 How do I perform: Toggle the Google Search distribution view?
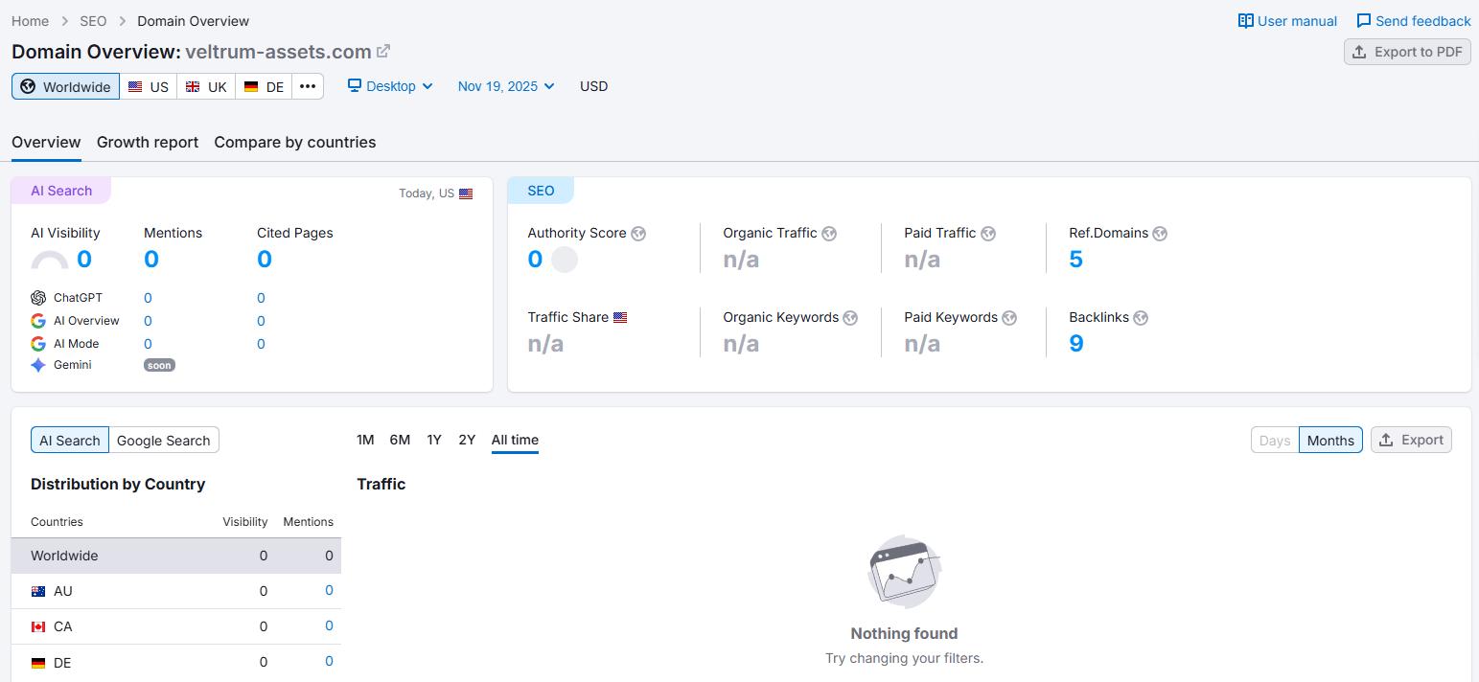pyautogui.click(x=164, y=440)
